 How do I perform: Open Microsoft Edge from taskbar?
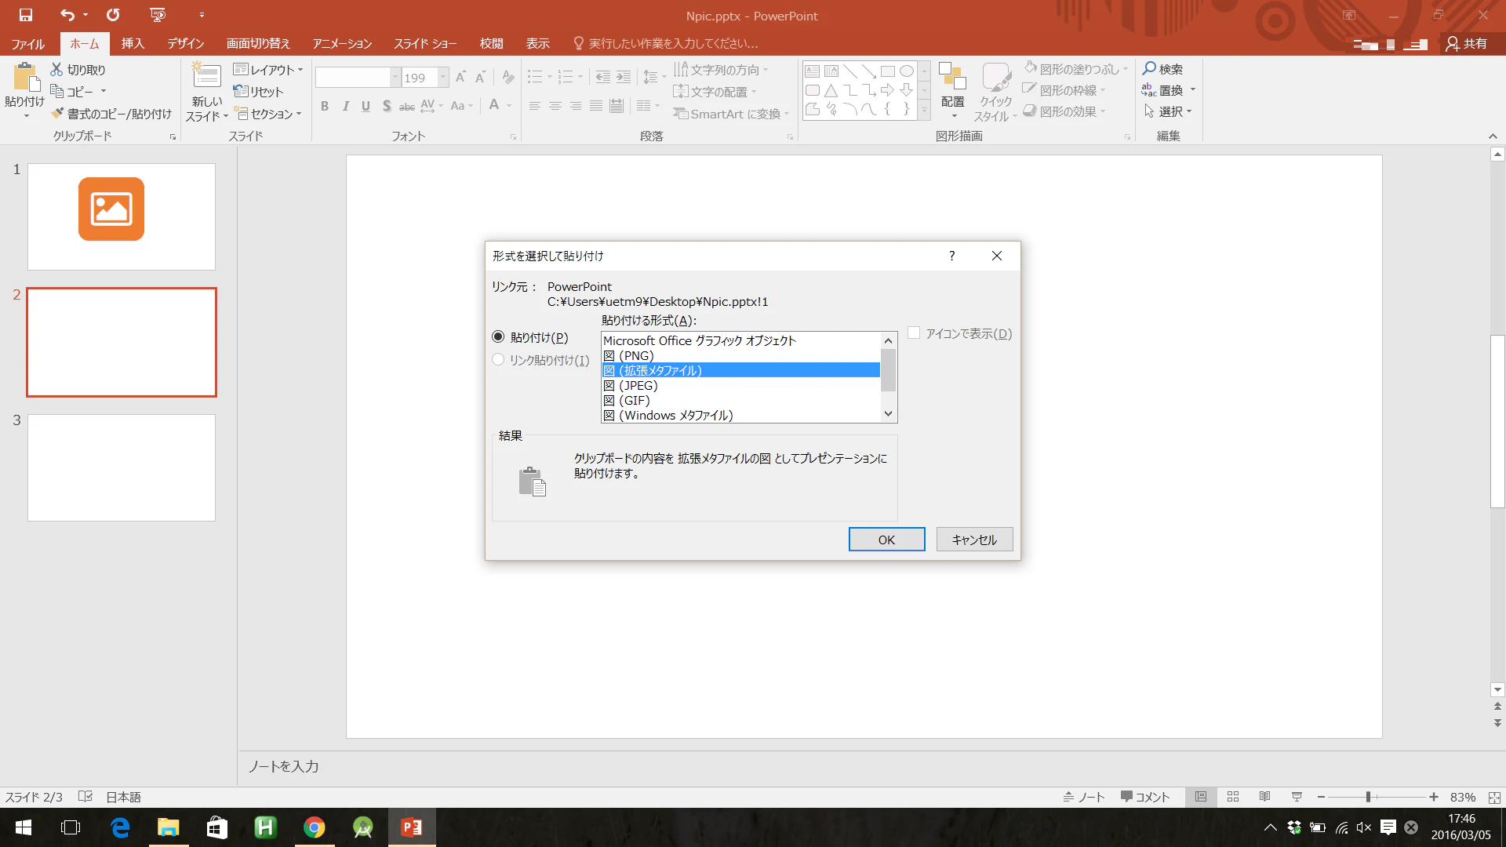(x=120, y=827)
